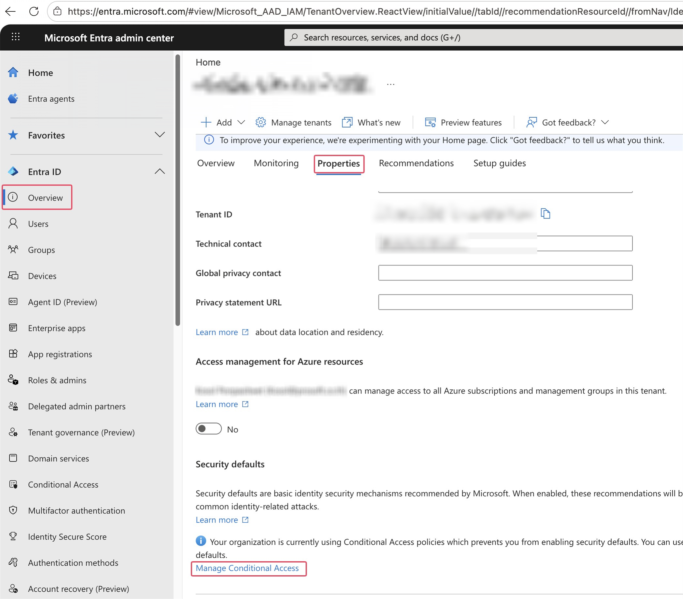This screenshot has height=599, width=683.
Task: Click the sidebar vertical scrollbar
Action: [177, 190]
